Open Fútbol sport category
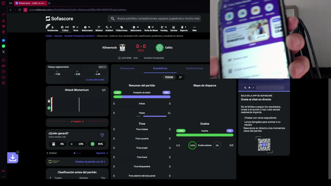The height and width of the screenshot is (186, 331). click(65, 28)
